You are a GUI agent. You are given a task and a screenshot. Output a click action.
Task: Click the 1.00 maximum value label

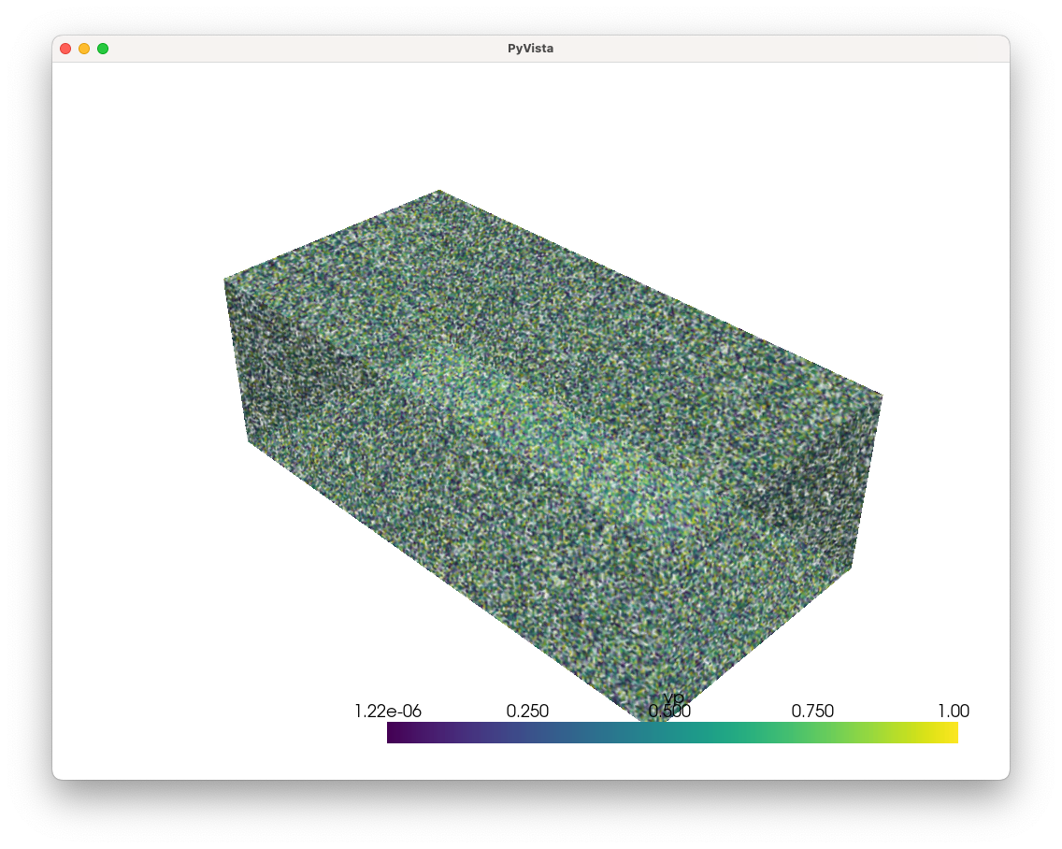(954, 712)
